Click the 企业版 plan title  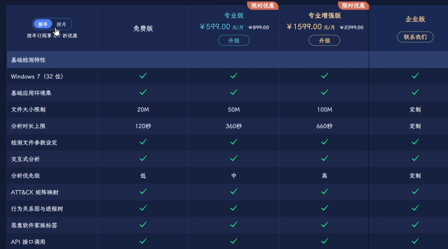(x=415, y=19)
